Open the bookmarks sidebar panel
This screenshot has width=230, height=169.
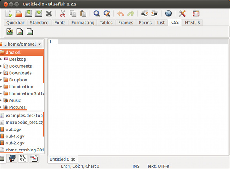pos(12,158)
